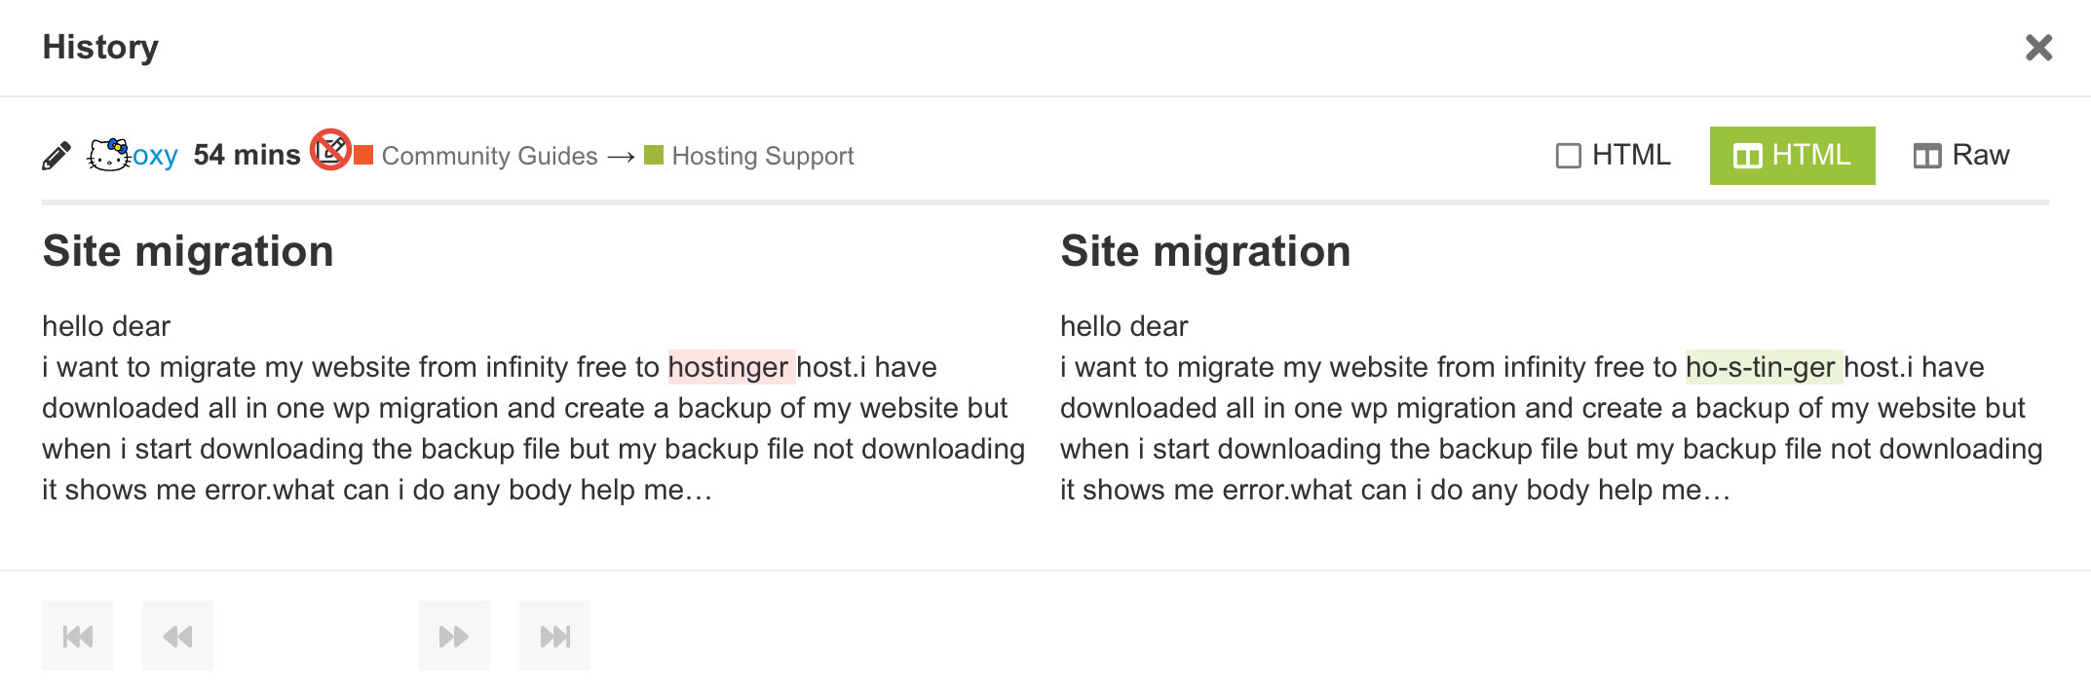
Task: Click the pencil edit icon
Action: (x=57, y=156)
